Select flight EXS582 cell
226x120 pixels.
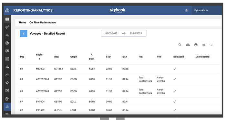click(x=40, y=110)
